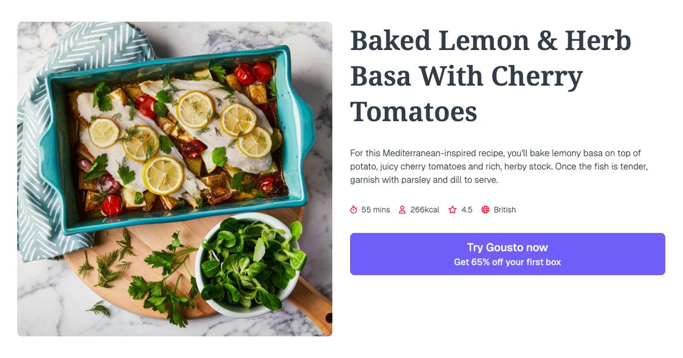Click the recipe title Baked Lemon & Herb Basa
683x358 pixels.
coord(489,40)
